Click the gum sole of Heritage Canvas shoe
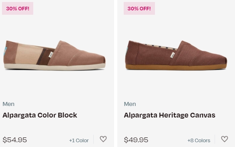 [x=176, y=67]
